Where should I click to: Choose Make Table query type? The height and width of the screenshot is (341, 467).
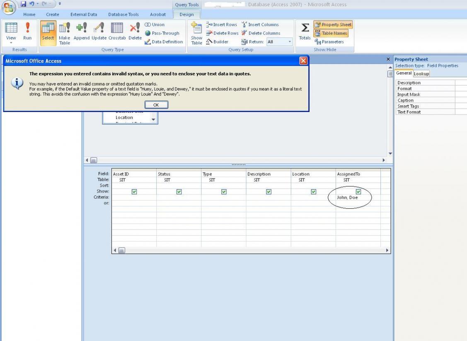coord(64,33)
